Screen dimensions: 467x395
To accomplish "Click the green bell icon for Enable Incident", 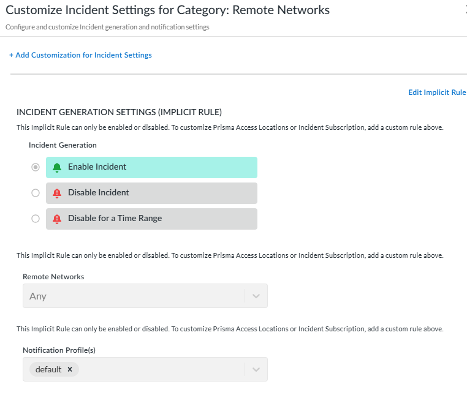I will tap(57, 167).
